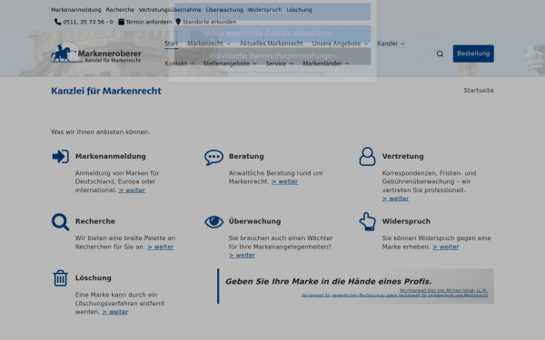Expand the Stellenangebote dropdown menu
Viewport: 545px width, 340px height.
(x=254, y=63)
